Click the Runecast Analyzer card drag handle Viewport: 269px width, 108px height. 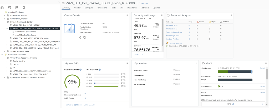pyautogui.click(x=231, y=15)
